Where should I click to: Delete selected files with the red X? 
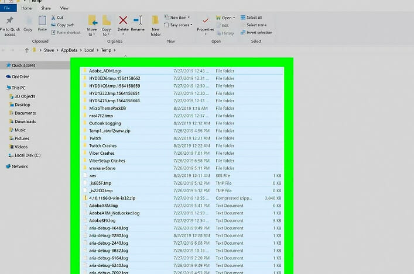click(123, 24)
